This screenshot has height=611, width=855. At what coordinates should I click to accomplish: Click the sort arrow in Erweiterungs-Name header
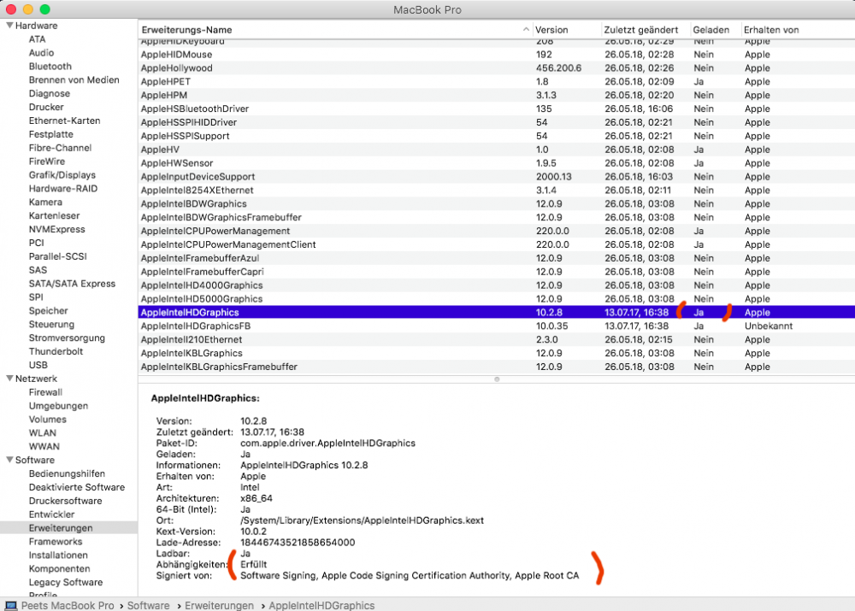point(526,29)
